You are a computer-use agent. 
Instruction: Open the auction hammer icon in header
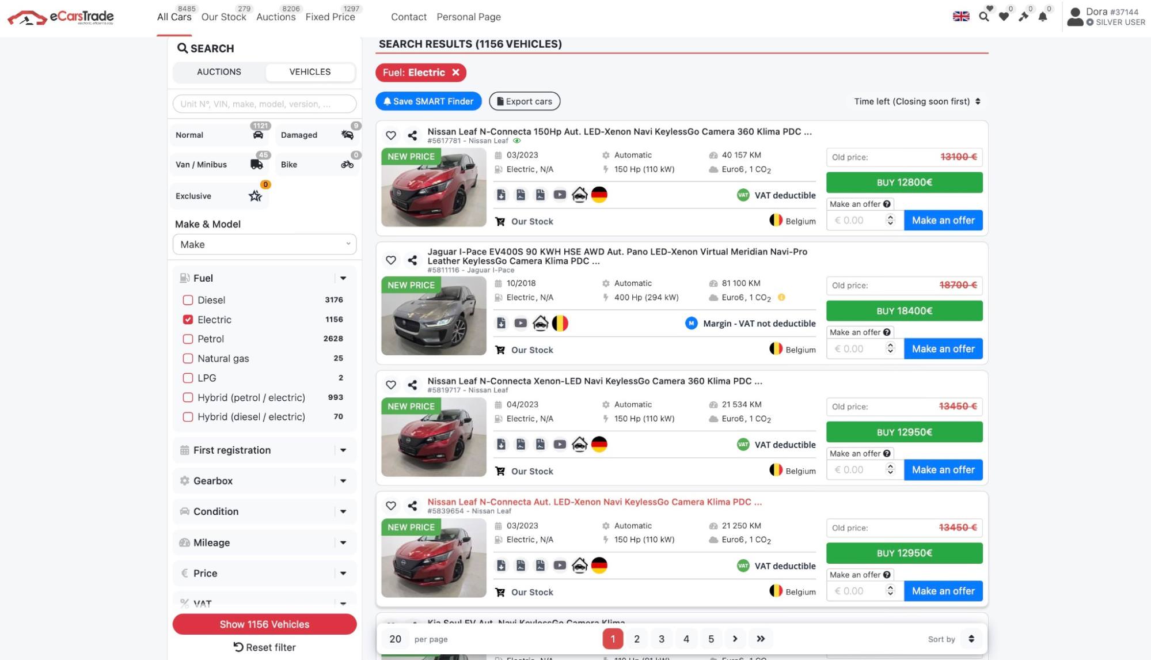pos(1023,17)
